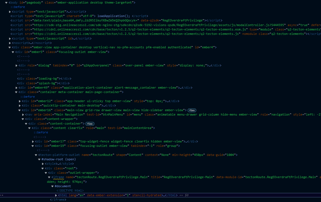This screenshot has width=321, height=202.
Task: Expand the selected html lang="en" element
Action: pyautogui.click(x=56, y=195)
